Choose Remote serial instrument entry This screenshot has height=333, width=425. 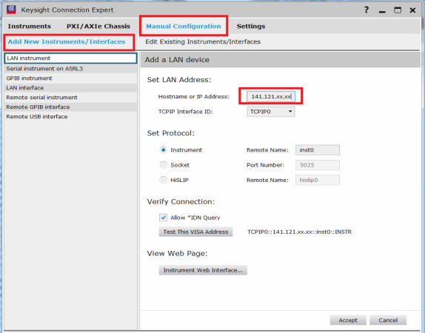click(x=71, y=97)
